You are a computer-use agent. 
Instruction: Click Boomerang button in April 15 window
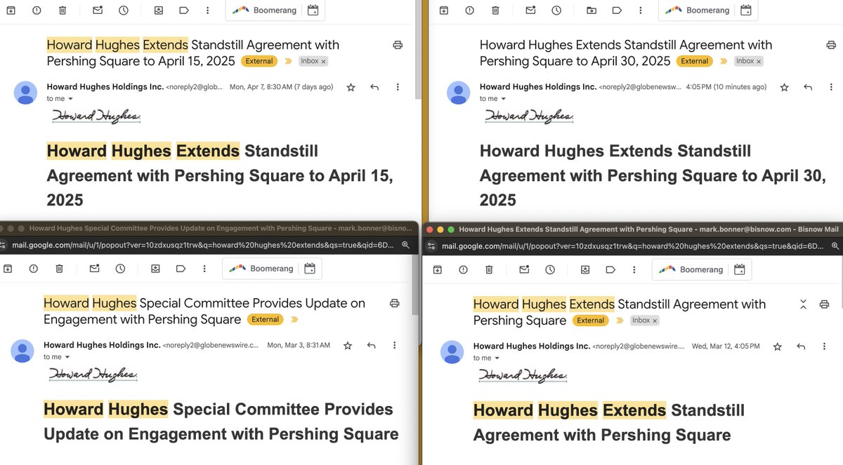coord(263,11)
